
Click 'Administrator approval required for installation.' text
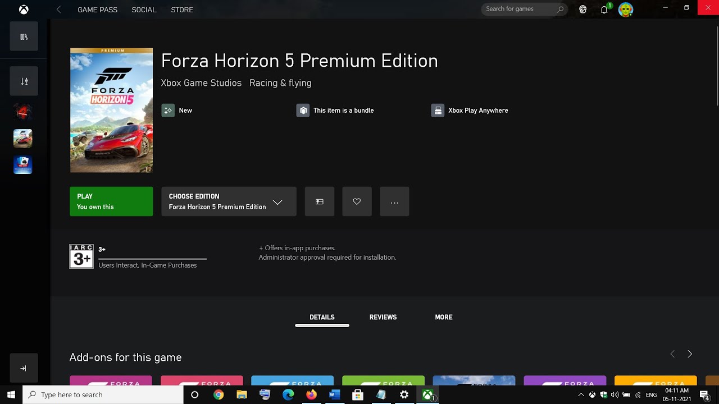(x=327, y=258)
